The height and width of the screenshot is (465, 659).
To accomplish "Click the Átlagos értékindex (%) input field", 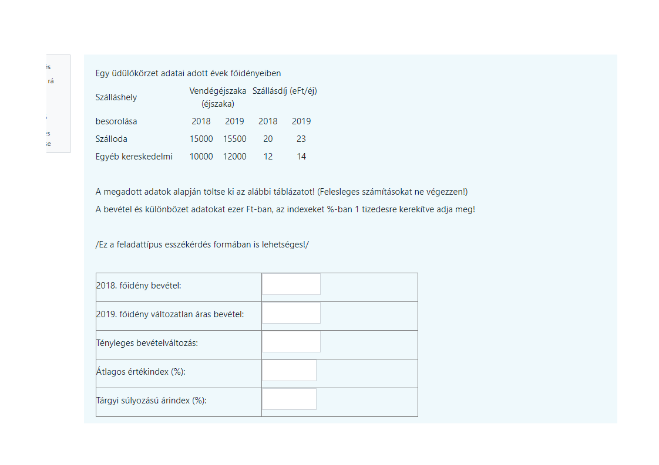I will click(x=289, y=371).
